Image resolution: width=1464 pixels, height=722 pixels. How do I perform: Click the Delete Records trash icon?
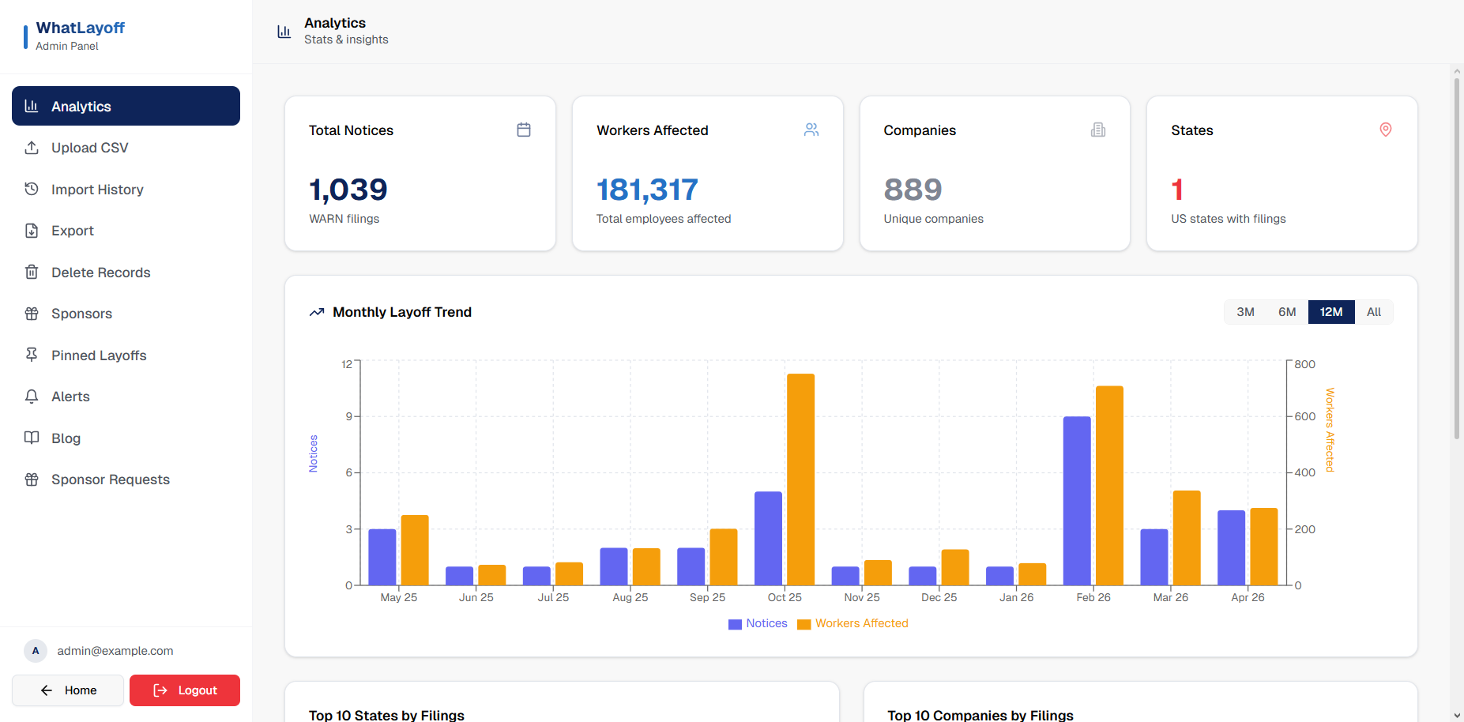(x=32, y=272)
